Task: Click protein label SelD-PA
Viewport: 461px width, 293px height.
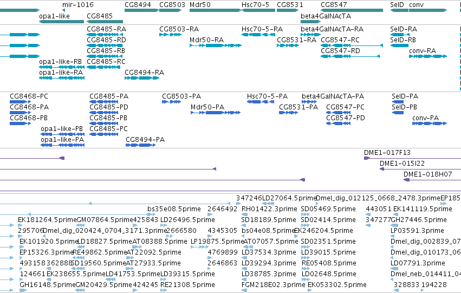Action: click(405, 96)
